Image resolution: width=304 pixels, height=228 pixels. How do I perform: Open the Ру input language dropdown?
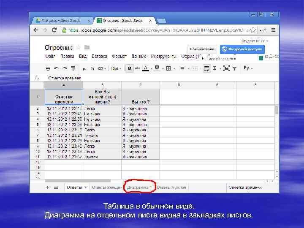point(248,68)
